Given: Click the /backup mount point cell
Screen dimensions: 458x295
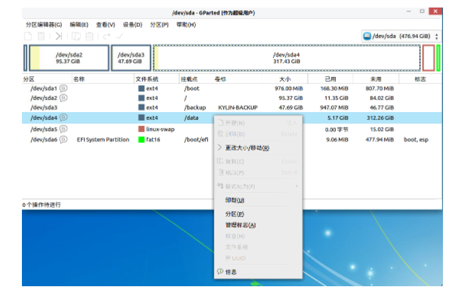Looking at the screenshot, I should (x=195, y=108).
